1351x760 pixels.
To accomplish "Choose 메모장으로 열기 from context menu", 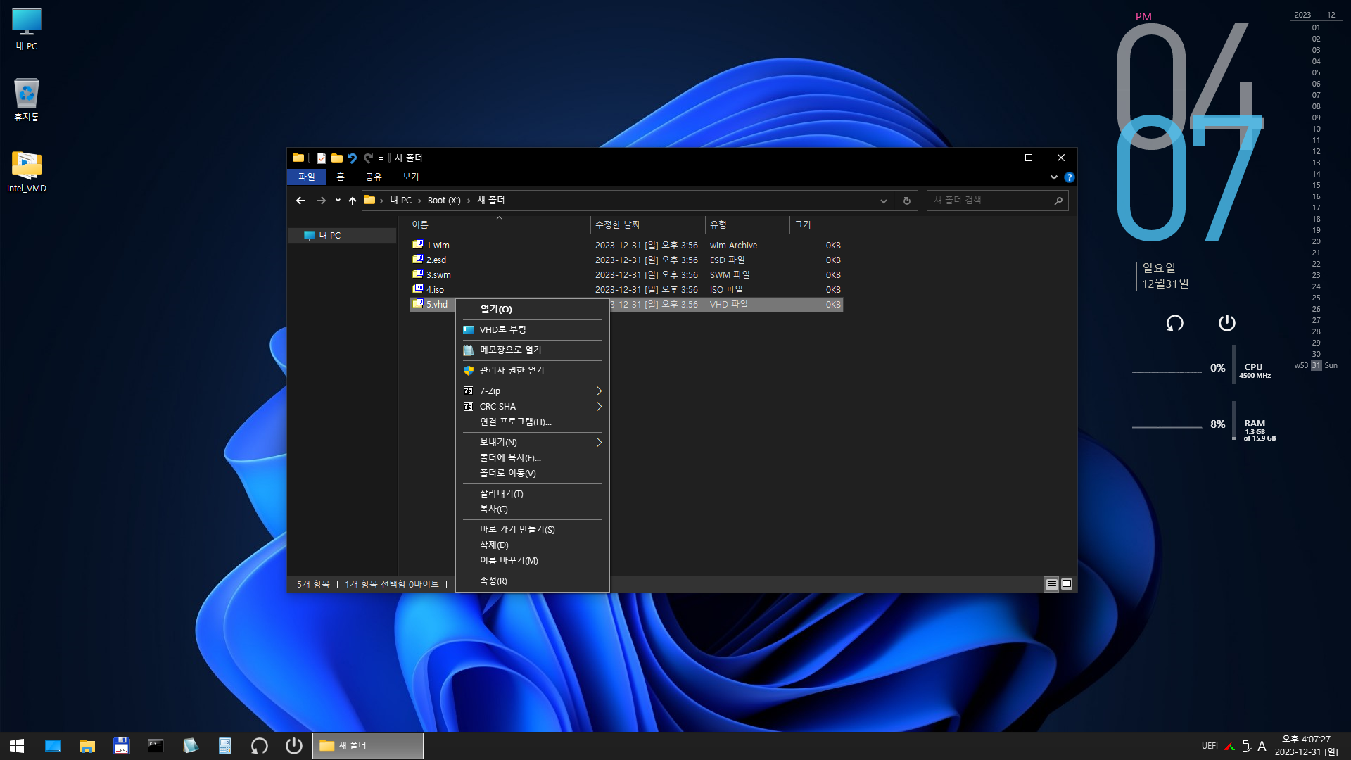I will (x=533, y=350).
